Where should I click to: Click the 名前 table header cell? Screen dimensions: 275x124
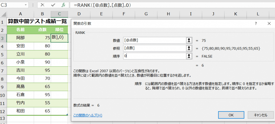[20, 29]
